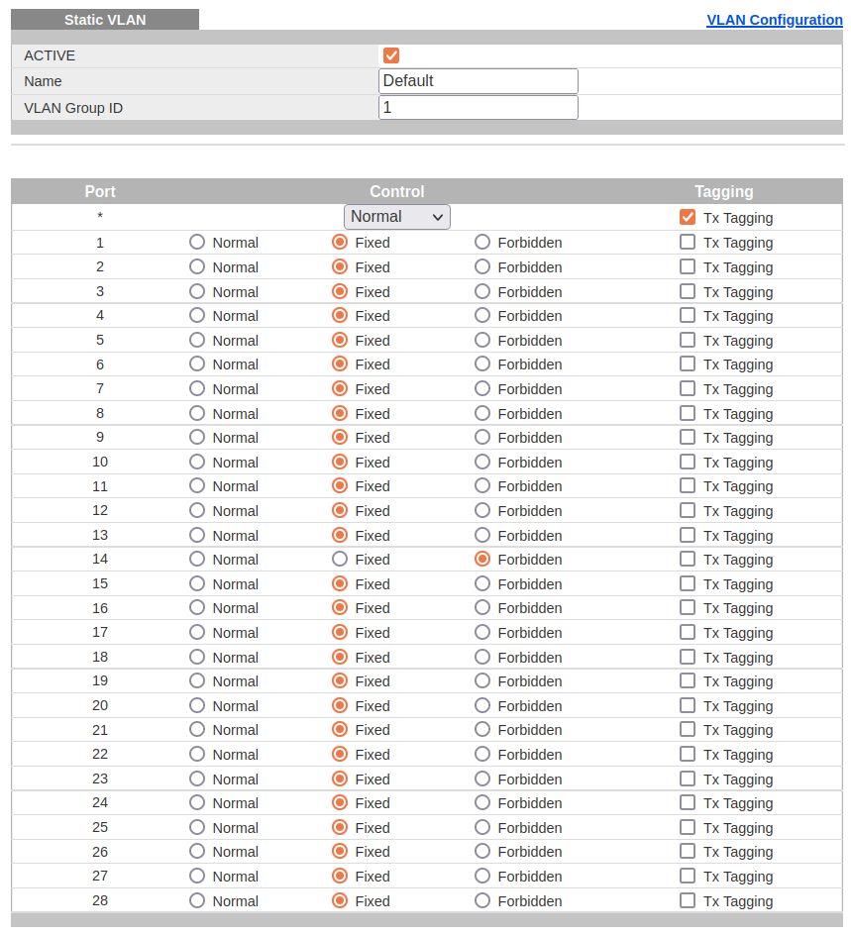Set port 5 to Forbidden
Screen dimensions: 851x935
coord(481,340)
